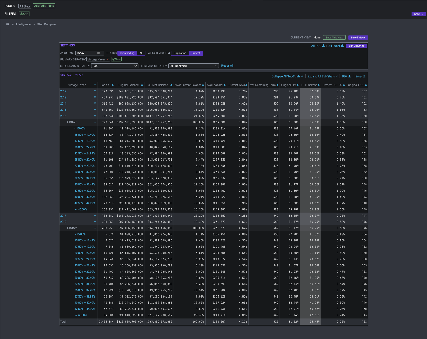The image size is (427, 339).
Task: Go to Intelligence in breadcrumb
Action: (x=23, y=24)
